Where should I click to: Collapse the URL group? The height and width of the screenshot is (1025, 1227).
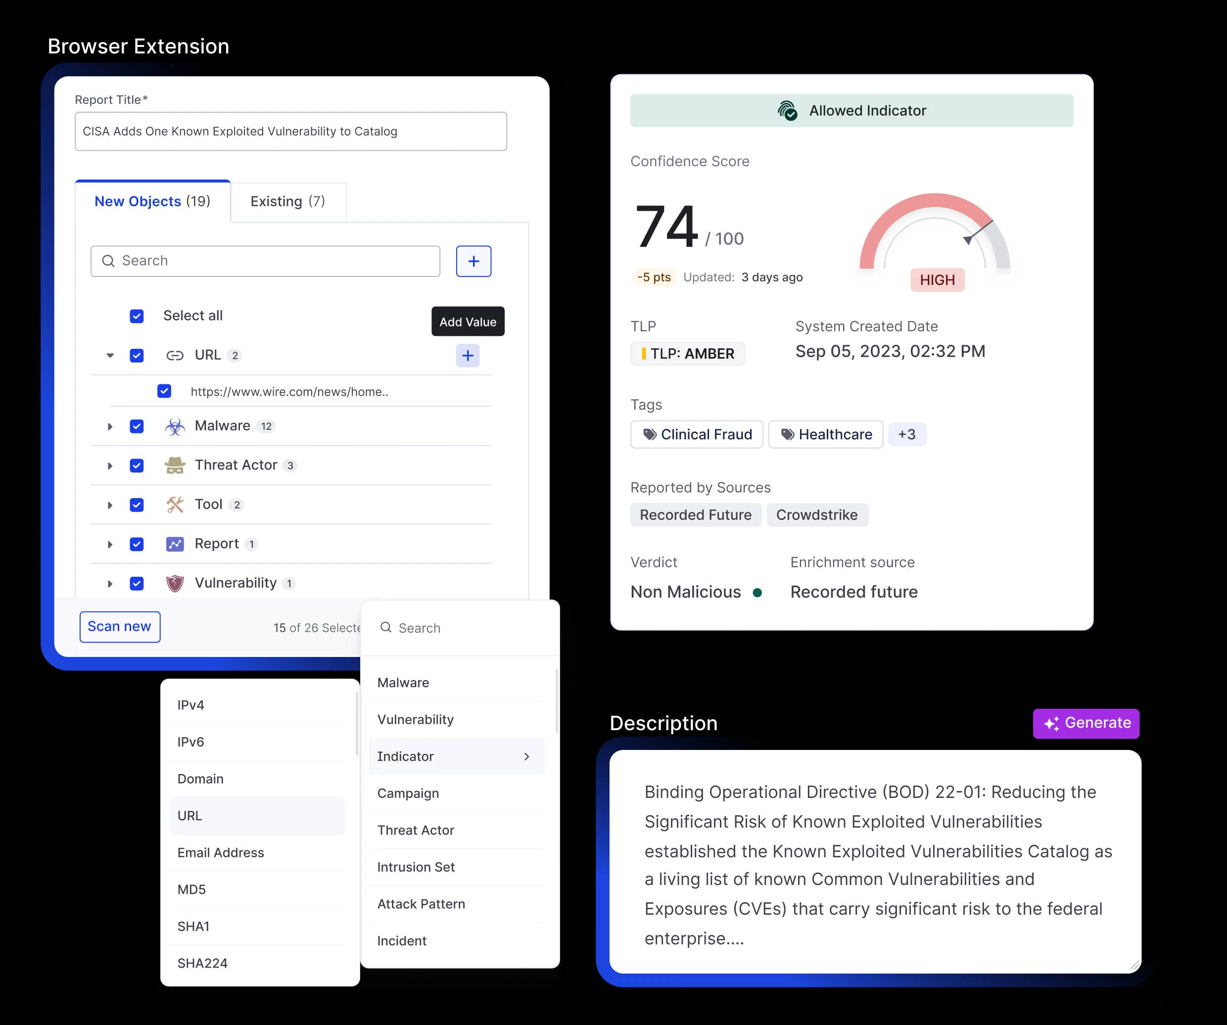click(110, 355)
